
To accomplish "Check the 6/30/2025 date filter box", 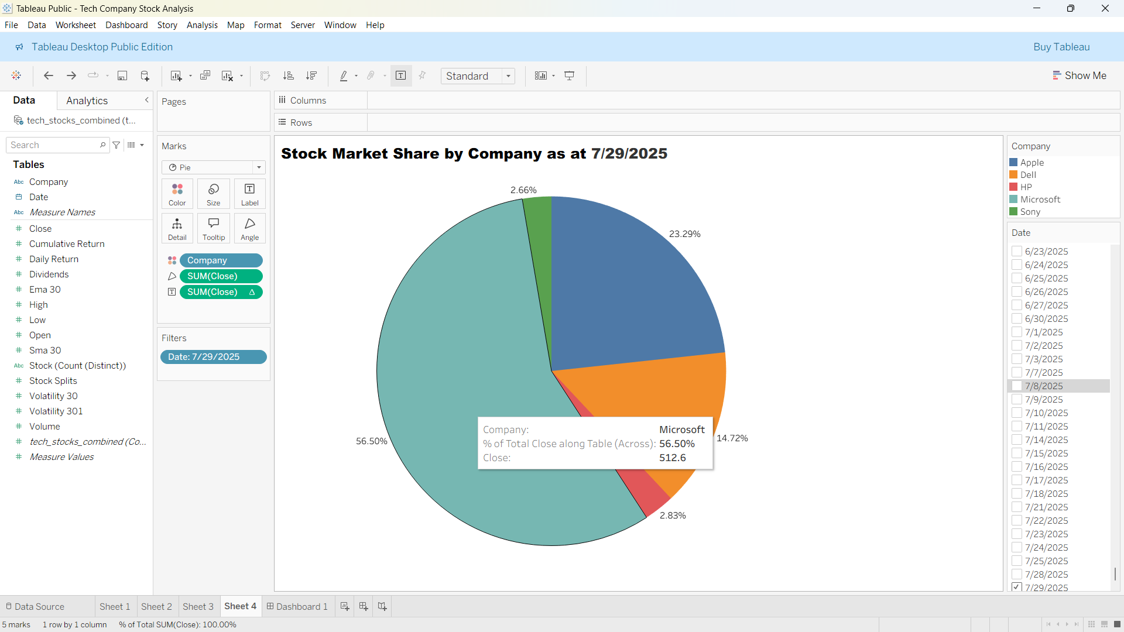I will coord(1017,318).
